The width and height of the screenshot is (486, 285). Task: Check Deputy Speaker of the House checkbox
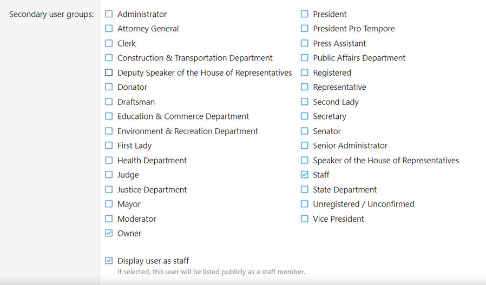109,72
